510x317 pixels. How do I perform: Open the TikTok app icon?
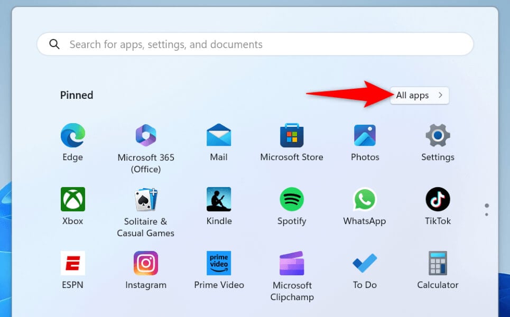pos(438,199)
